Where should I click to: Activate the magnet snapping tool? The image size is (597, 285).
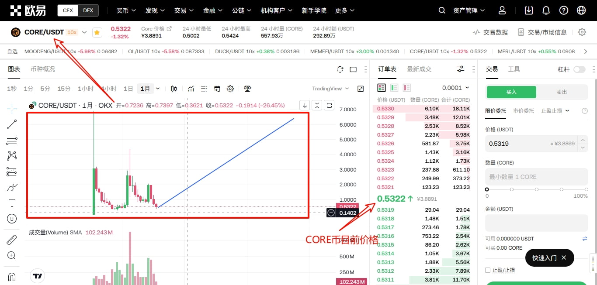[x=12, y=276]
